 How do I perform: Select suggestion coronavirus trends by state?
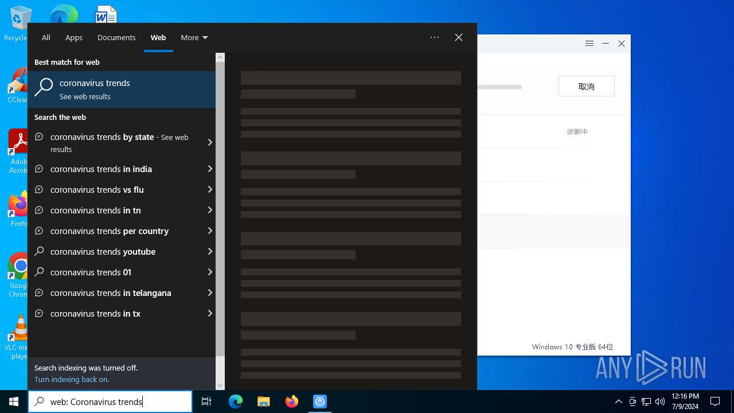[116, 143]
